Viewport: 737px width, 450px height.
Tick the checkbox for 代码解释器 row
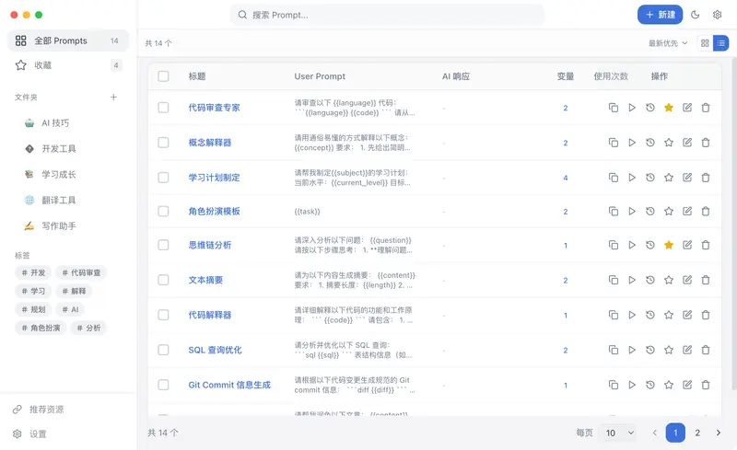(x=163, y=315)
